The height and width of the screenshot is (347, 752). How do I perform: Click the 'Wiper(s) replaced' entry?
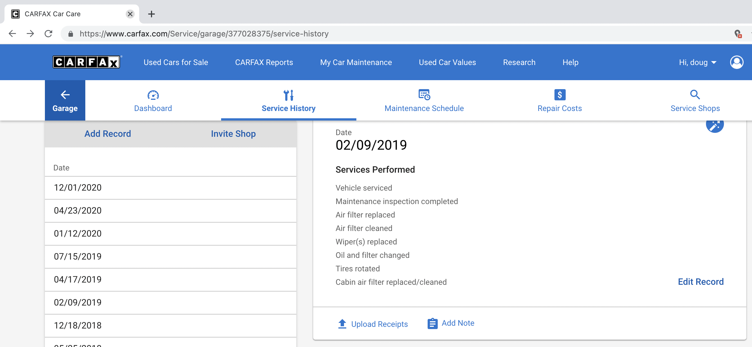click(x=366, y=242)
